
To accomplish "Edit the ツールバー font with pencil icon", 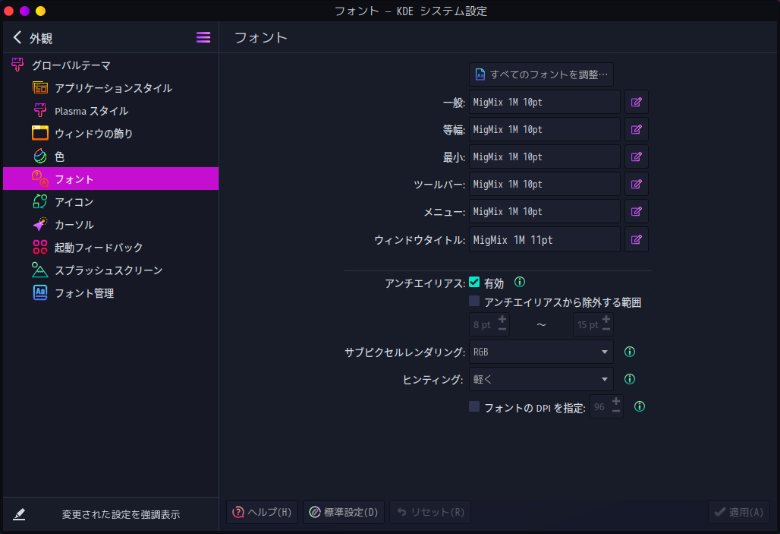I will point(637,185).
